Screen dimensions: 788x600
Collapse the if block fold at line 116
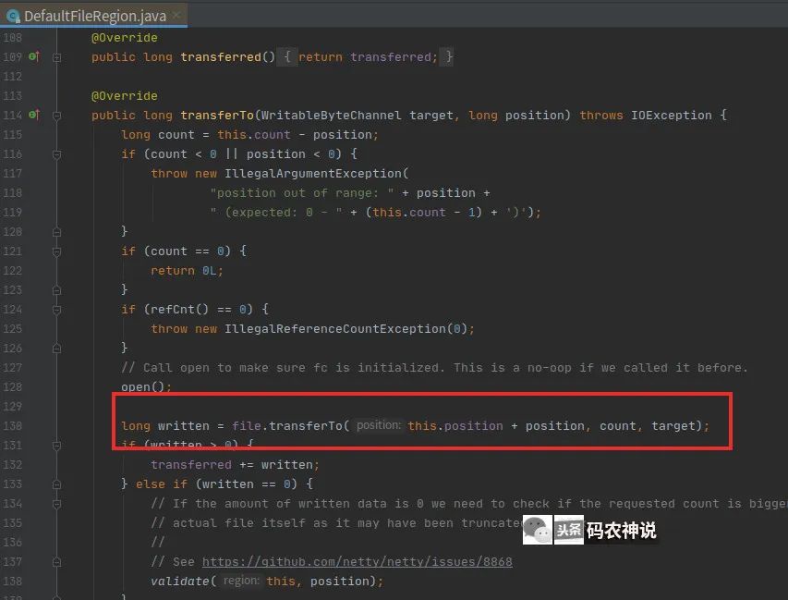pyautogui.click(x=56, y=154)
